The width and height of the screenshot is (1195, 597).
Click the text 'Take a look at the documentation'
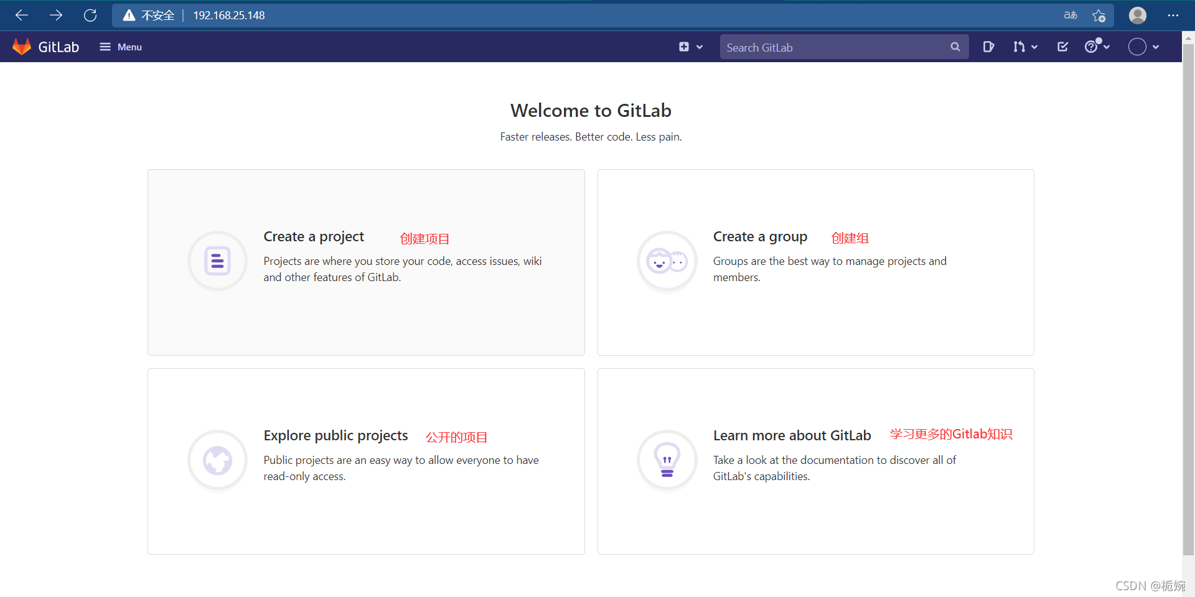point(794,460)
